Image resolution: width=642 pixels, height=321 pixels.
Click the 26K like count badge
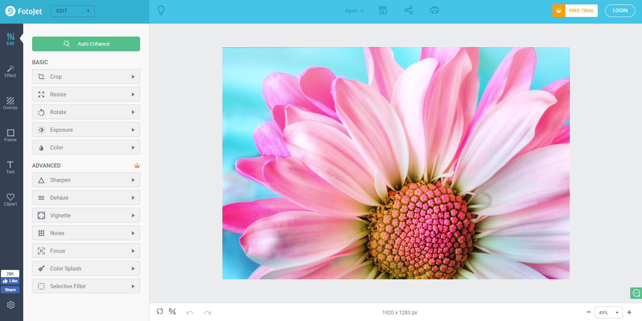(x=10, y=274)
